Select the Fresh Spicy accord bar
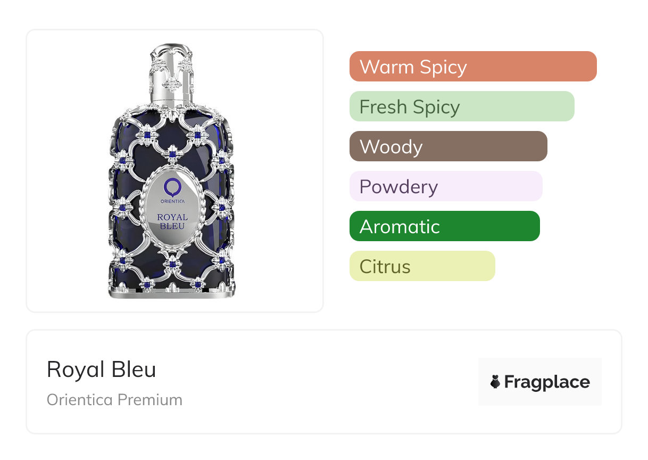 click(x=461, y=106)
